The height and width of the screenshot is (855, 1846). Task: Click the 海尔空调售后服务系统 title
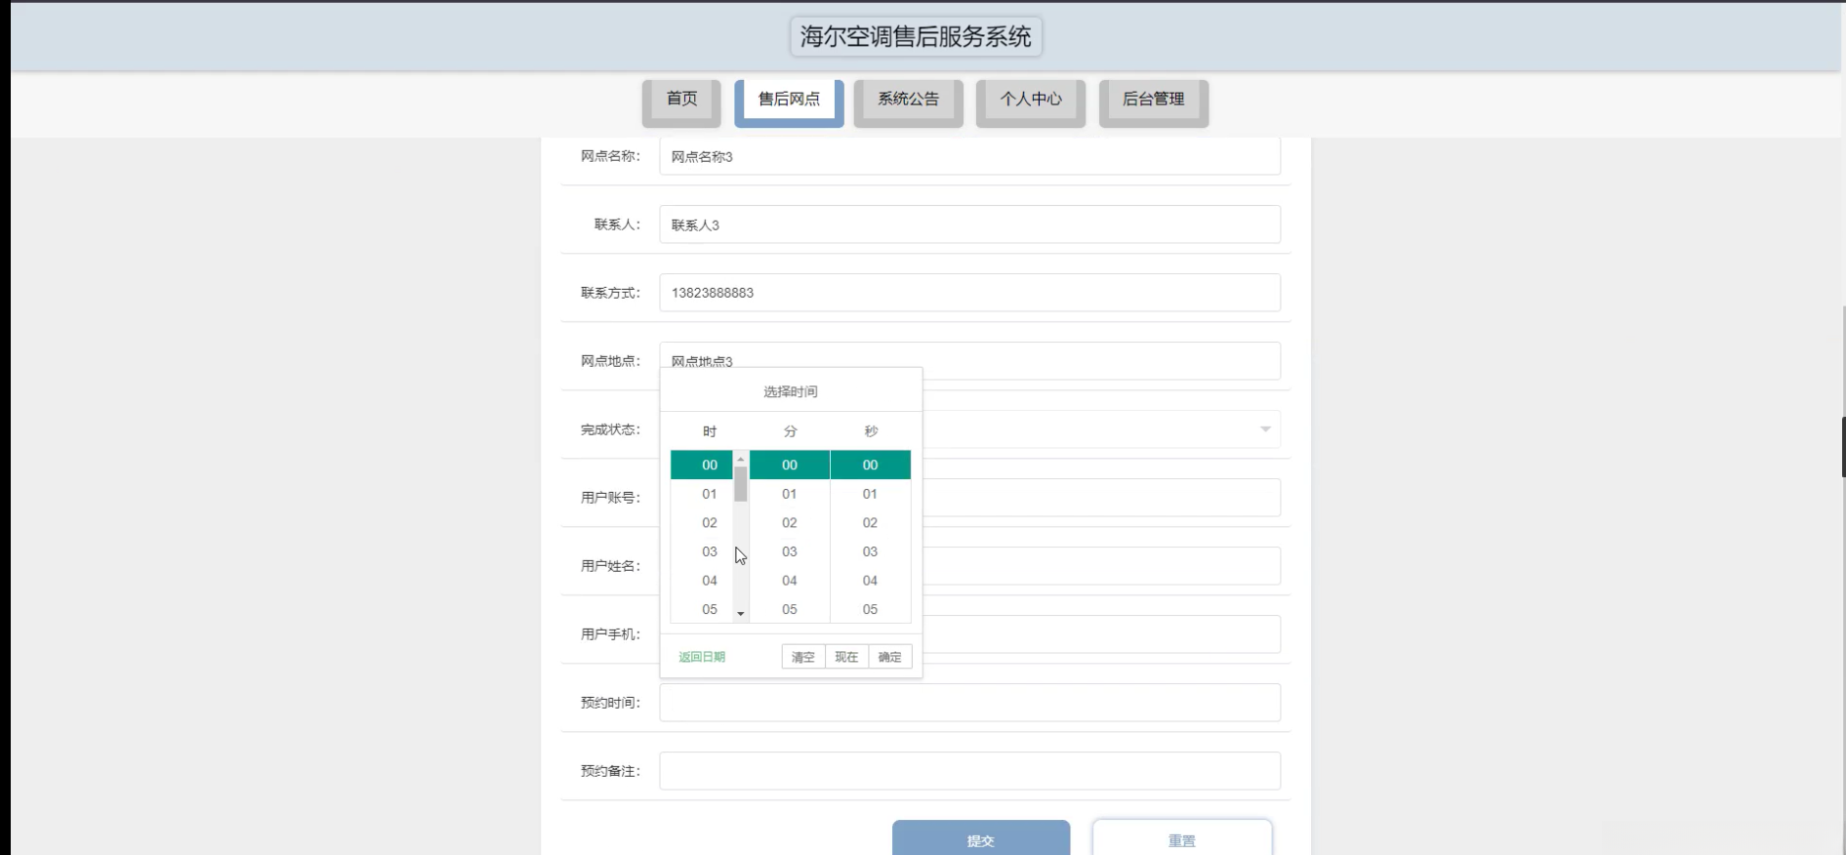point(916,36)
